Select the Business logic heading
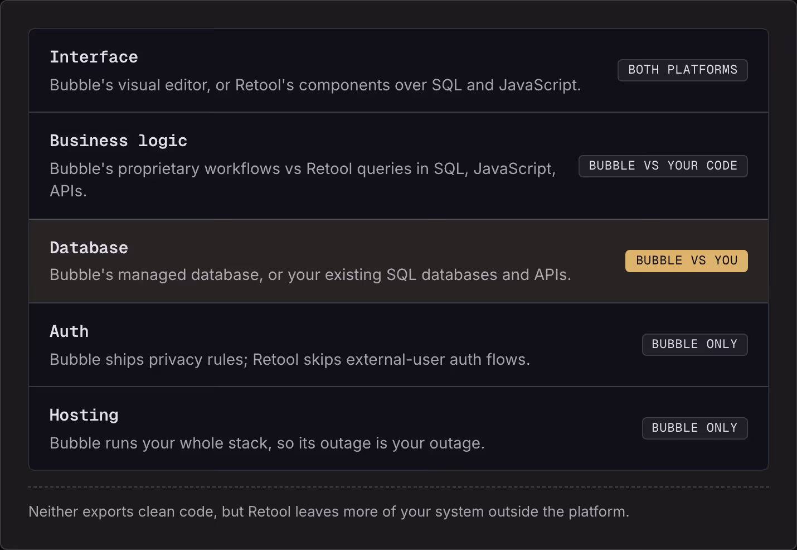Screen dimensions: 797x550 point(118,141)
